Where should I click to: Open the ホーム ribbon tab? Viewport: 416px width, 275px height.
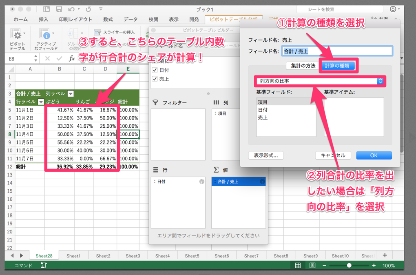click(x=20, y=19)
